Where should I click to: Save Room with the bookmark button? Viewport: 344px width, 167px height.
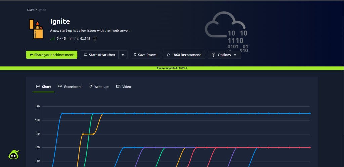[x=145, y=55]
